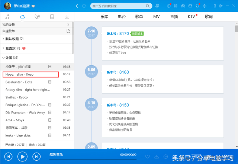Open the local music note tab
The height and width of the screenshot is (164, 238).
coord(7,17)
